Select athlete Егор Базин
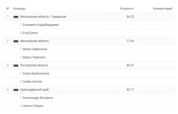The image size is (178, 114). [x=30, y=33]
